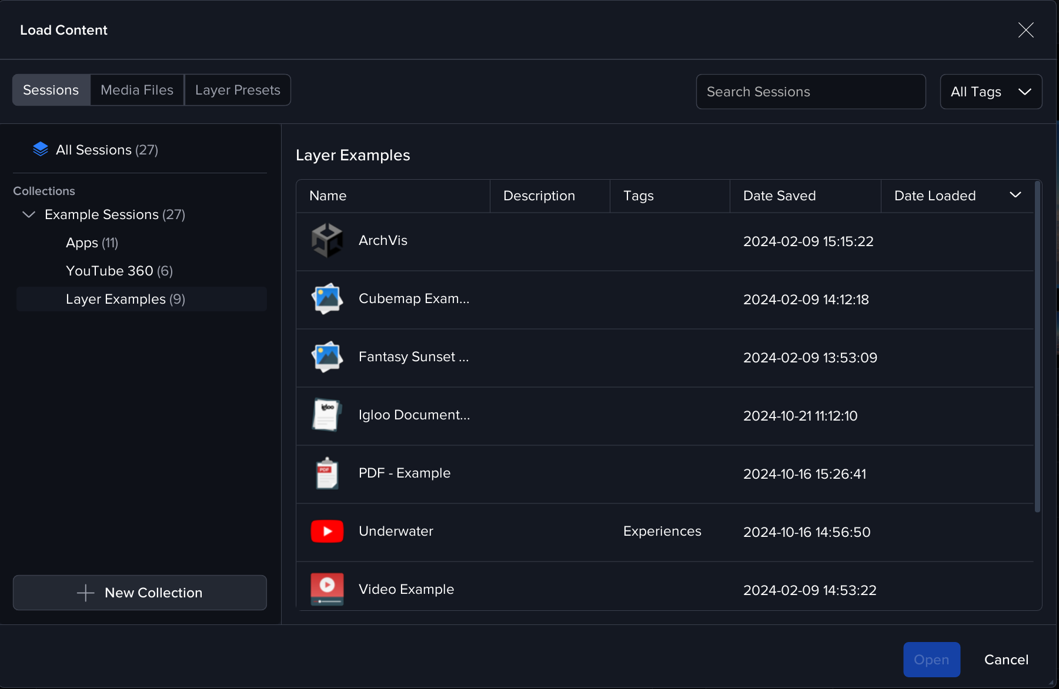This screenshot has width=1059, height=689.
Task: Click the Search Sessions input field
Action: click(x=810, y=92)
